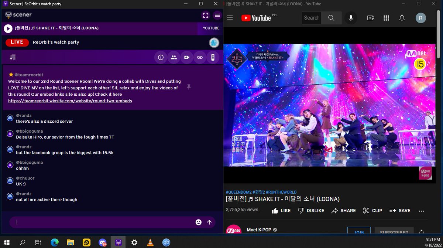Click the YouTube search box
Image resolution: width=443 pixels, height=248 pixels.
311,18
